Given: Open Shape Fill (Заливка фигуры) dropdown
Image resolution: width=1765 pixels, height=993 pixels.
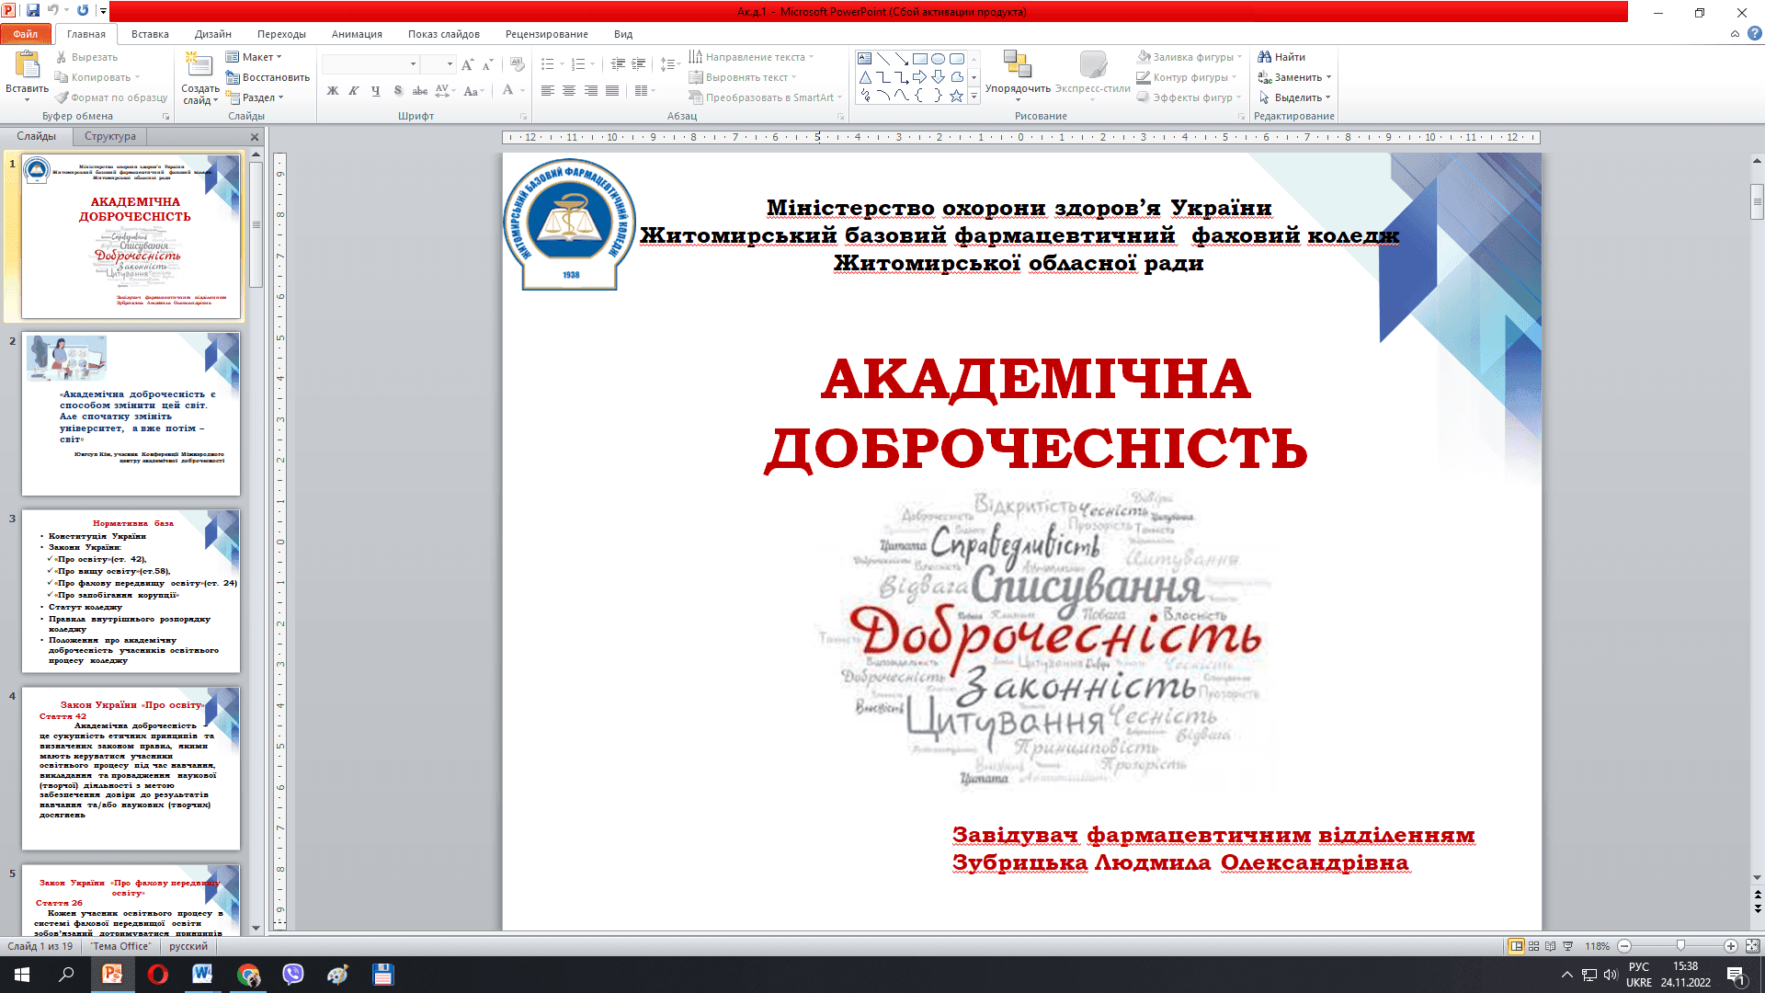Looking at the screenshot, I should [x=1190, y=57].
